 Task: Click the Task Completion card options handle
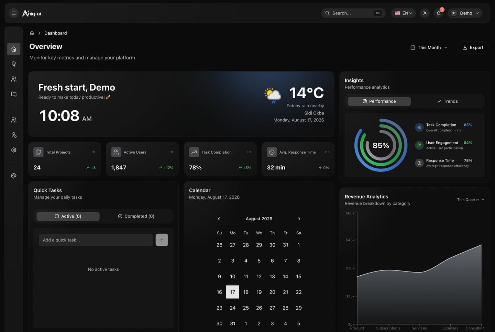click(249, 152)
